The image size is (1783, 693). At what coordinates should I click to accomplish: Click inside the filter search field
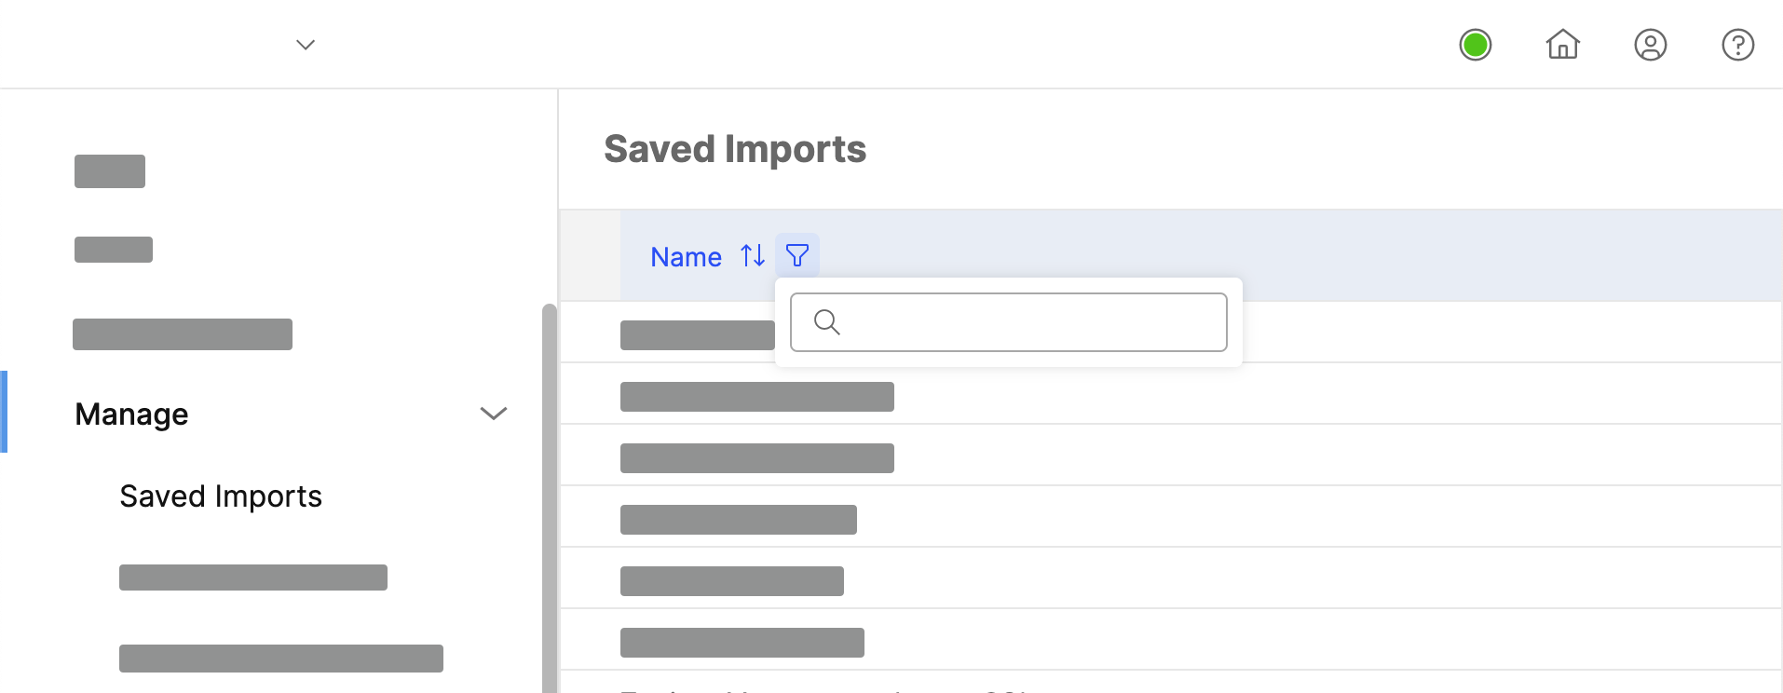1008,322
